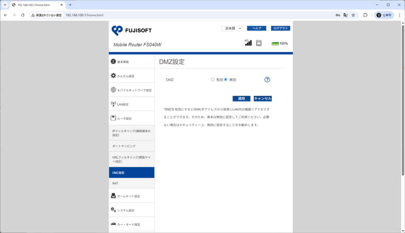This screenshot has height=233, width=405.
Task: Click the DMZ help question mark icon
Action: [267, 80]
